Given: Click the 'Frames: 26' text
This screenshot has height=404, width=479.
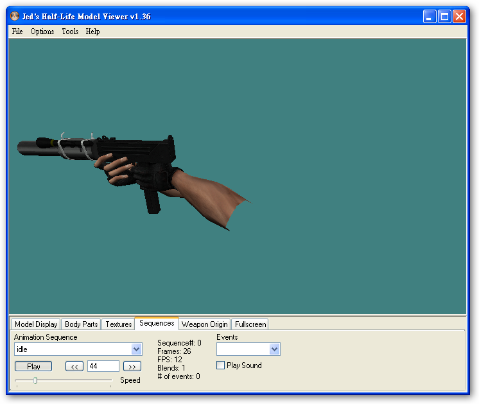Looking at the screenshot, I should click(174, 351).
